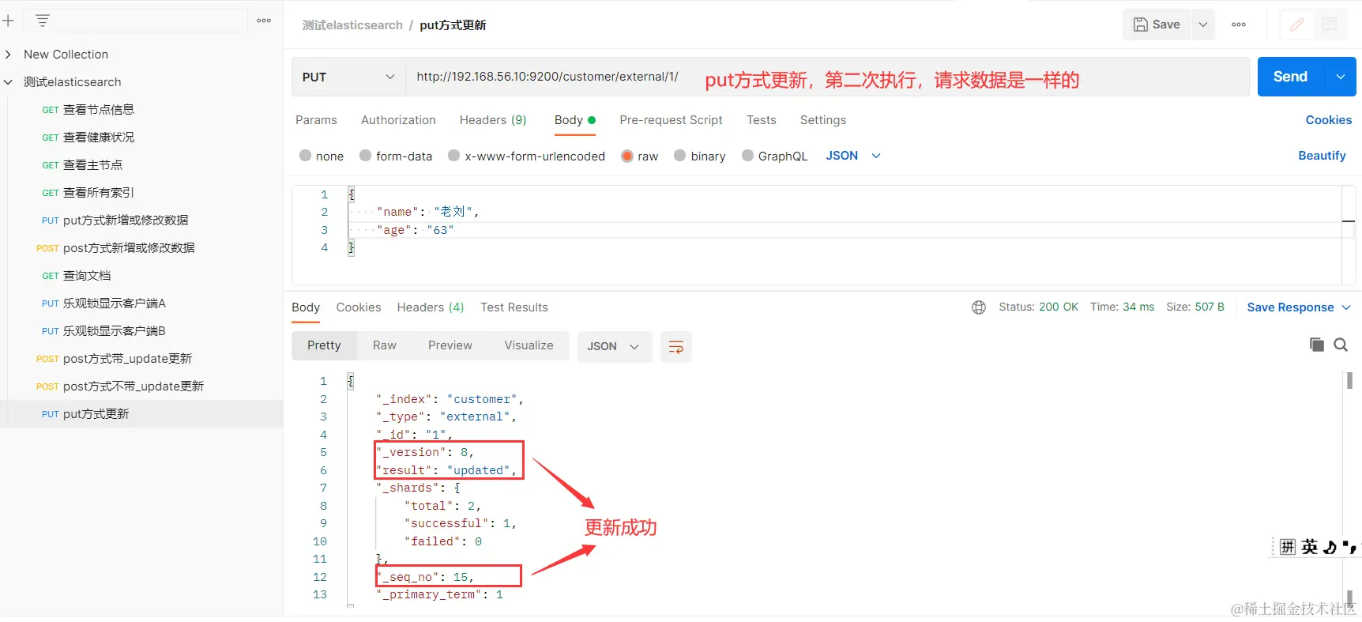Viewport: 1362px width, 622px height.
Task: Expand the New Collection folder
Action: (8, 55)
